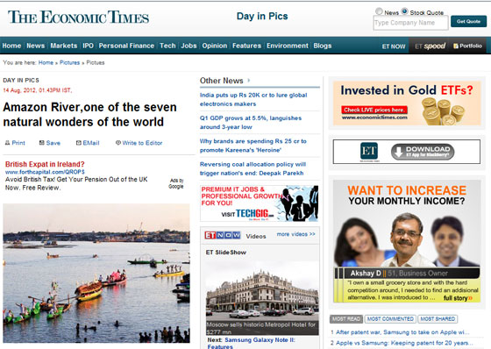Expand full story arrow in Akshay ad
Screen dimensions: 491x349
(x=470, y=298)
